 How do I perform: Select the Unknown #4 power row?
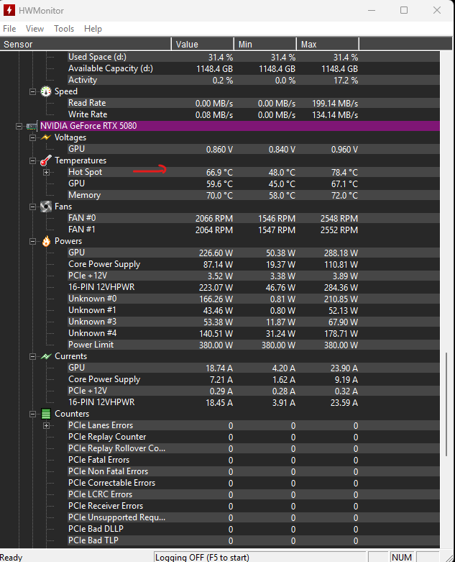[x=254, y=333]
